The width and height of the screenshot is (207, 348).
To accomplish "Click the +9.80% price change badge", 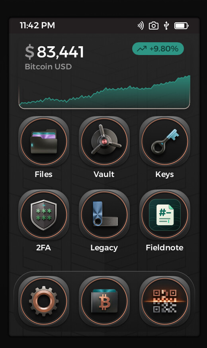I will click(x=158, y=49).
